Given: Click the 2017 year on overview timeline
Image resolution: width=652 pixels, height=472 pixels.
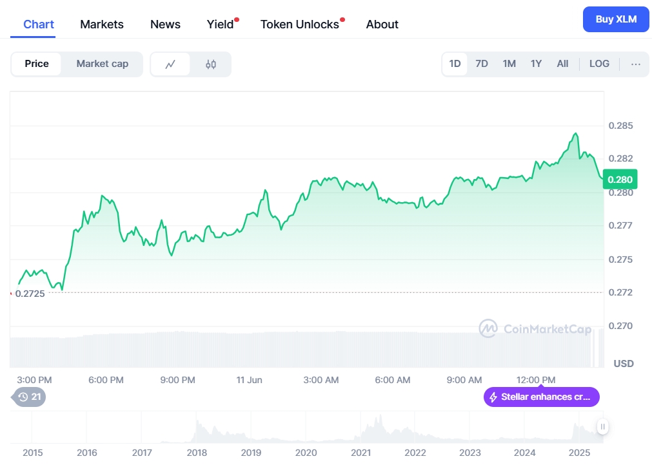Looking at the screenshot, I should (x=142, y=453).
